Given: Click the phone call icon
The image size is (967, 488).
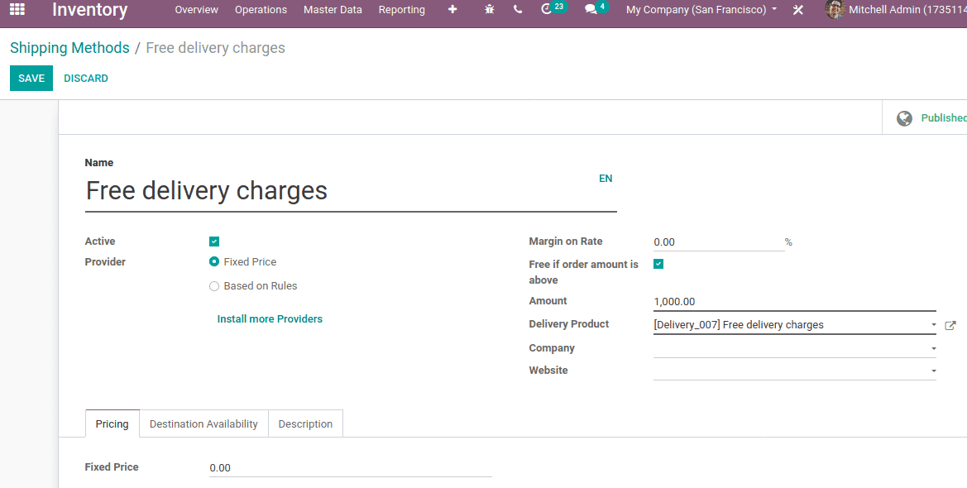Looking at the screenshot, I should click(517, 10).
